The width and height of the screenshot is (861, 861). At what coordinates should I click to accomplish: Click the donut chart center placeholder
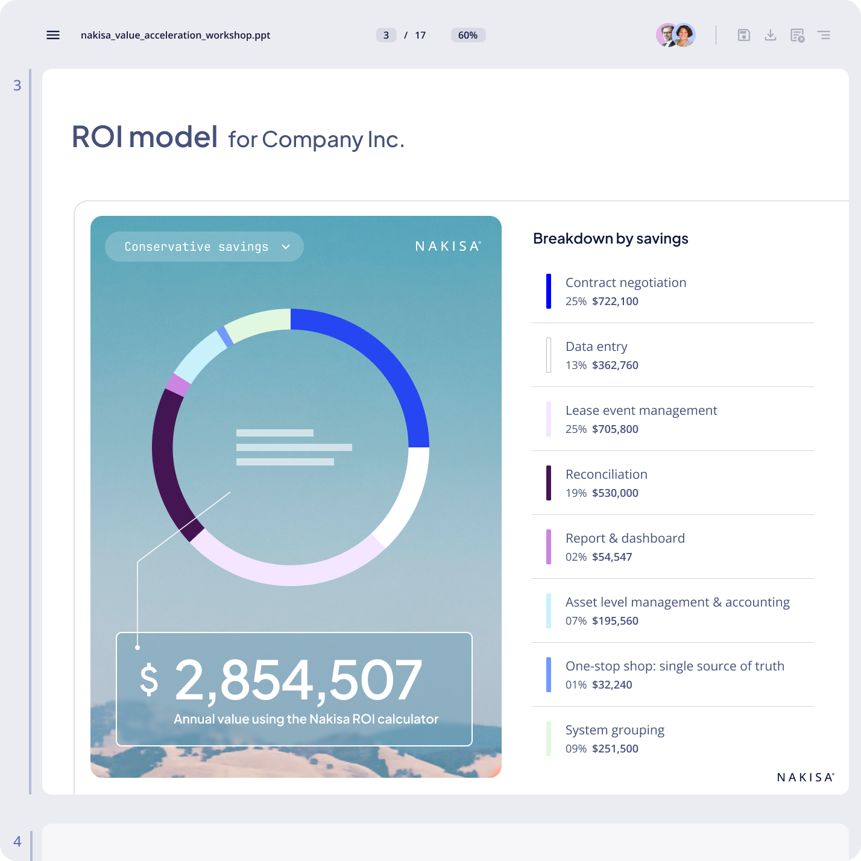click(x=295, y=447)
